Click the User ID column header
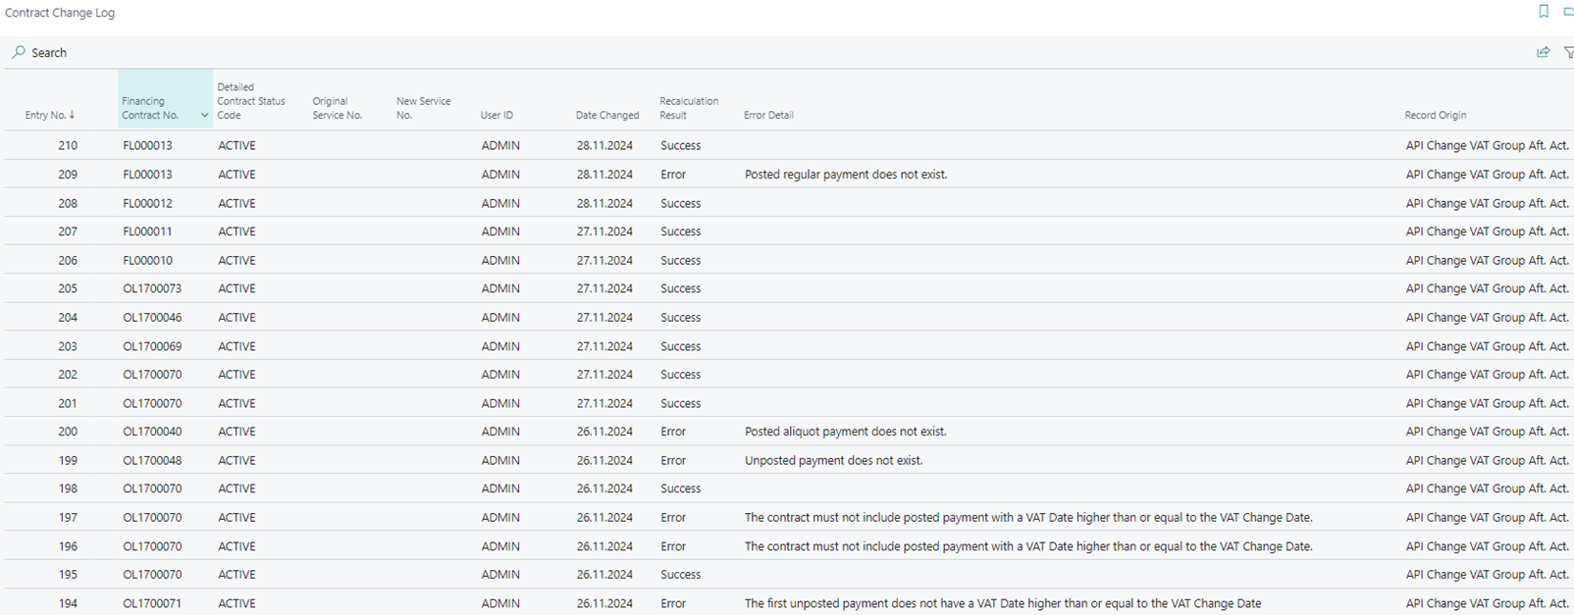 pyautogui.click(x=497, y=115)
